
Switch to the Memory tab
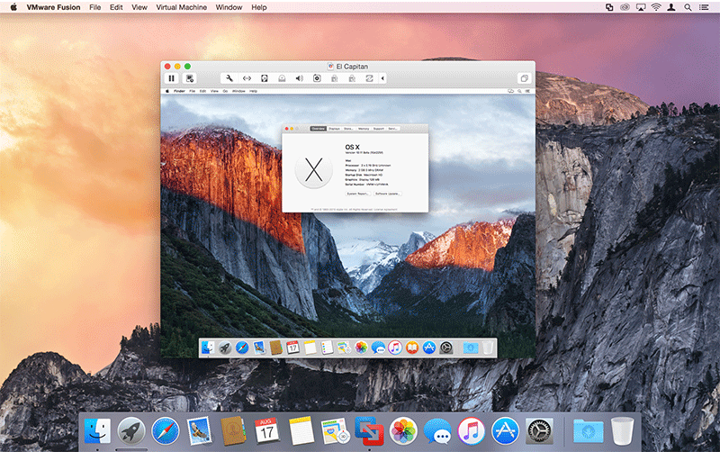364,129
